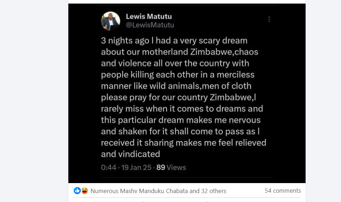The width and height of the screenshot is (341, 202).
Task: Open the tweet screenshot image in viewer
Action: [187, 93]
